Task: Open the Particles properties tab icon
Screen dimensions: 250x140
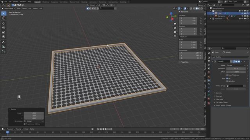Action: pyautogui.click(x=209, y=84)
